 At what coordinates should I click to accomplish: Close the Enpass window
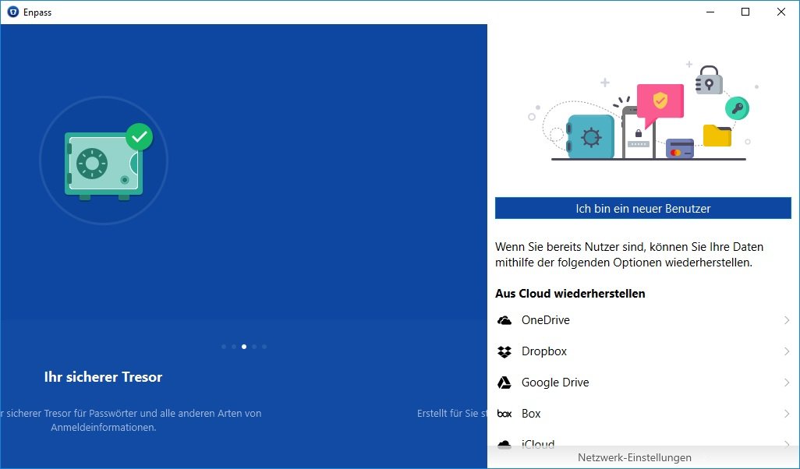[781, 12]
